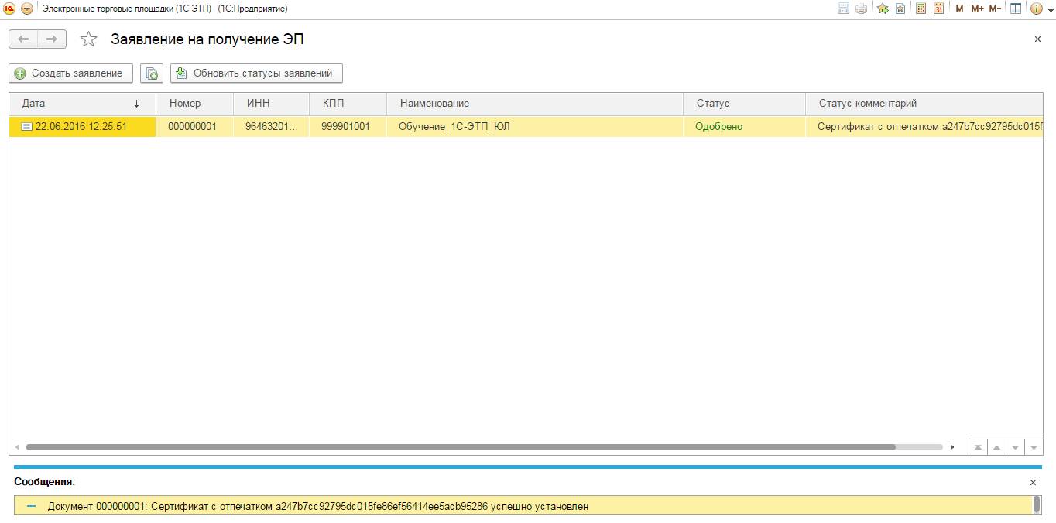Click the Статус комментарий column header
1056x523 pixels.
point(924,104)
